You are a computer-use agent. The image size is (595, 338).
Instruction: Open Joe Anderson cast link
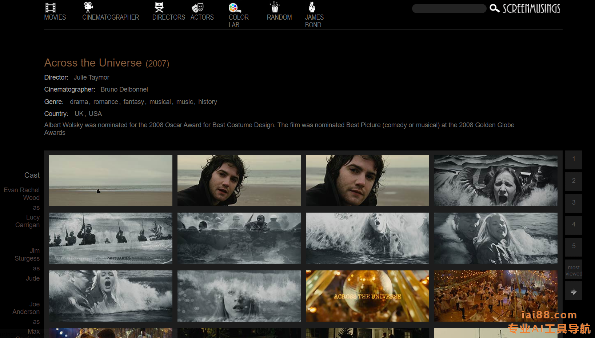pos(26,308)
